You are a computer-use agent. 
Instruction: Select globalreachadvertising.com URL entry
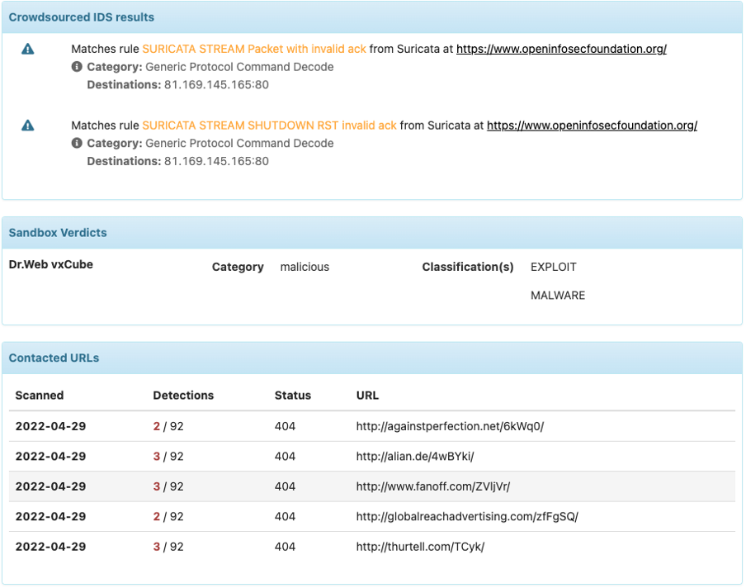467,517
